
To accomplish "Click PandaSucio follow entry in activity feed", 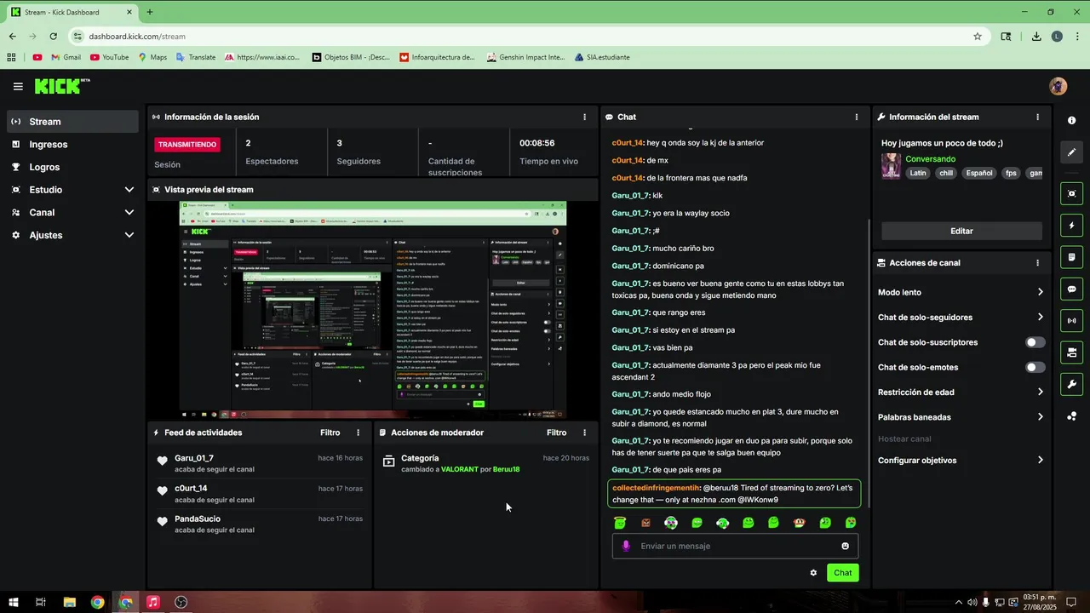I will click(x=259, y=524).
